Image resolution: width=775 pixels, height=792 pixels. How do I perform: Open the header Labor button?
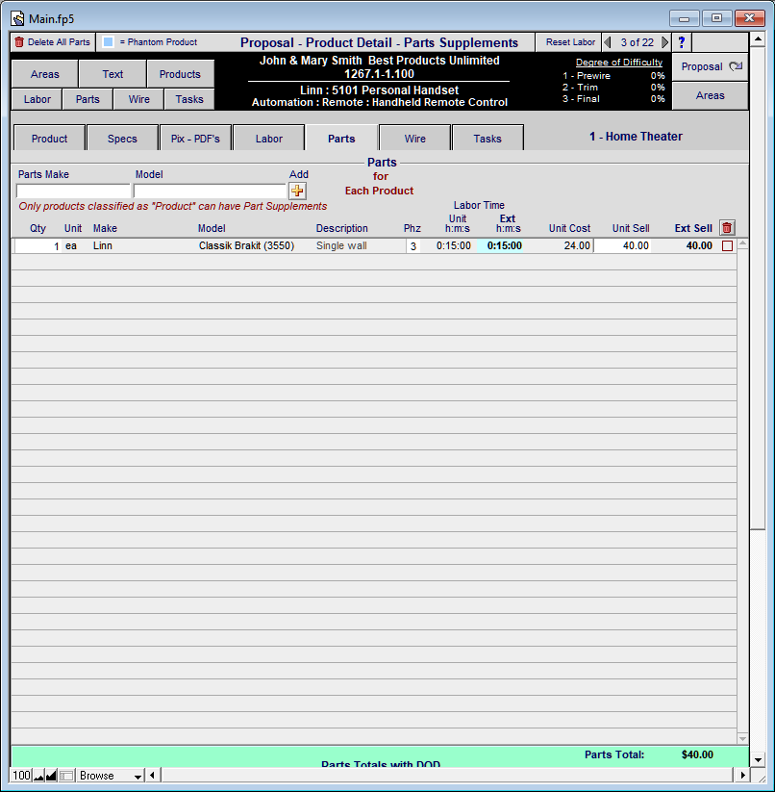(x=37, y=99)
